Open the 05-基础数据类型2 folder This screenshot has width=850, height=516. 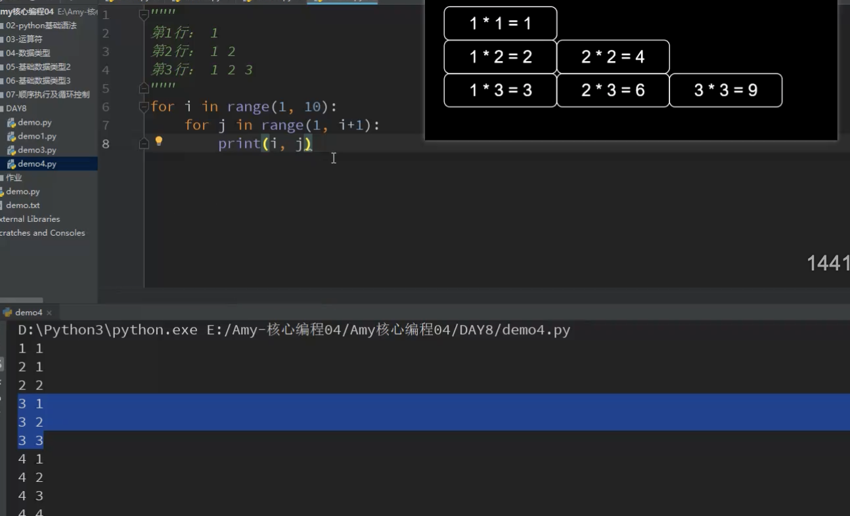(38, 67)
